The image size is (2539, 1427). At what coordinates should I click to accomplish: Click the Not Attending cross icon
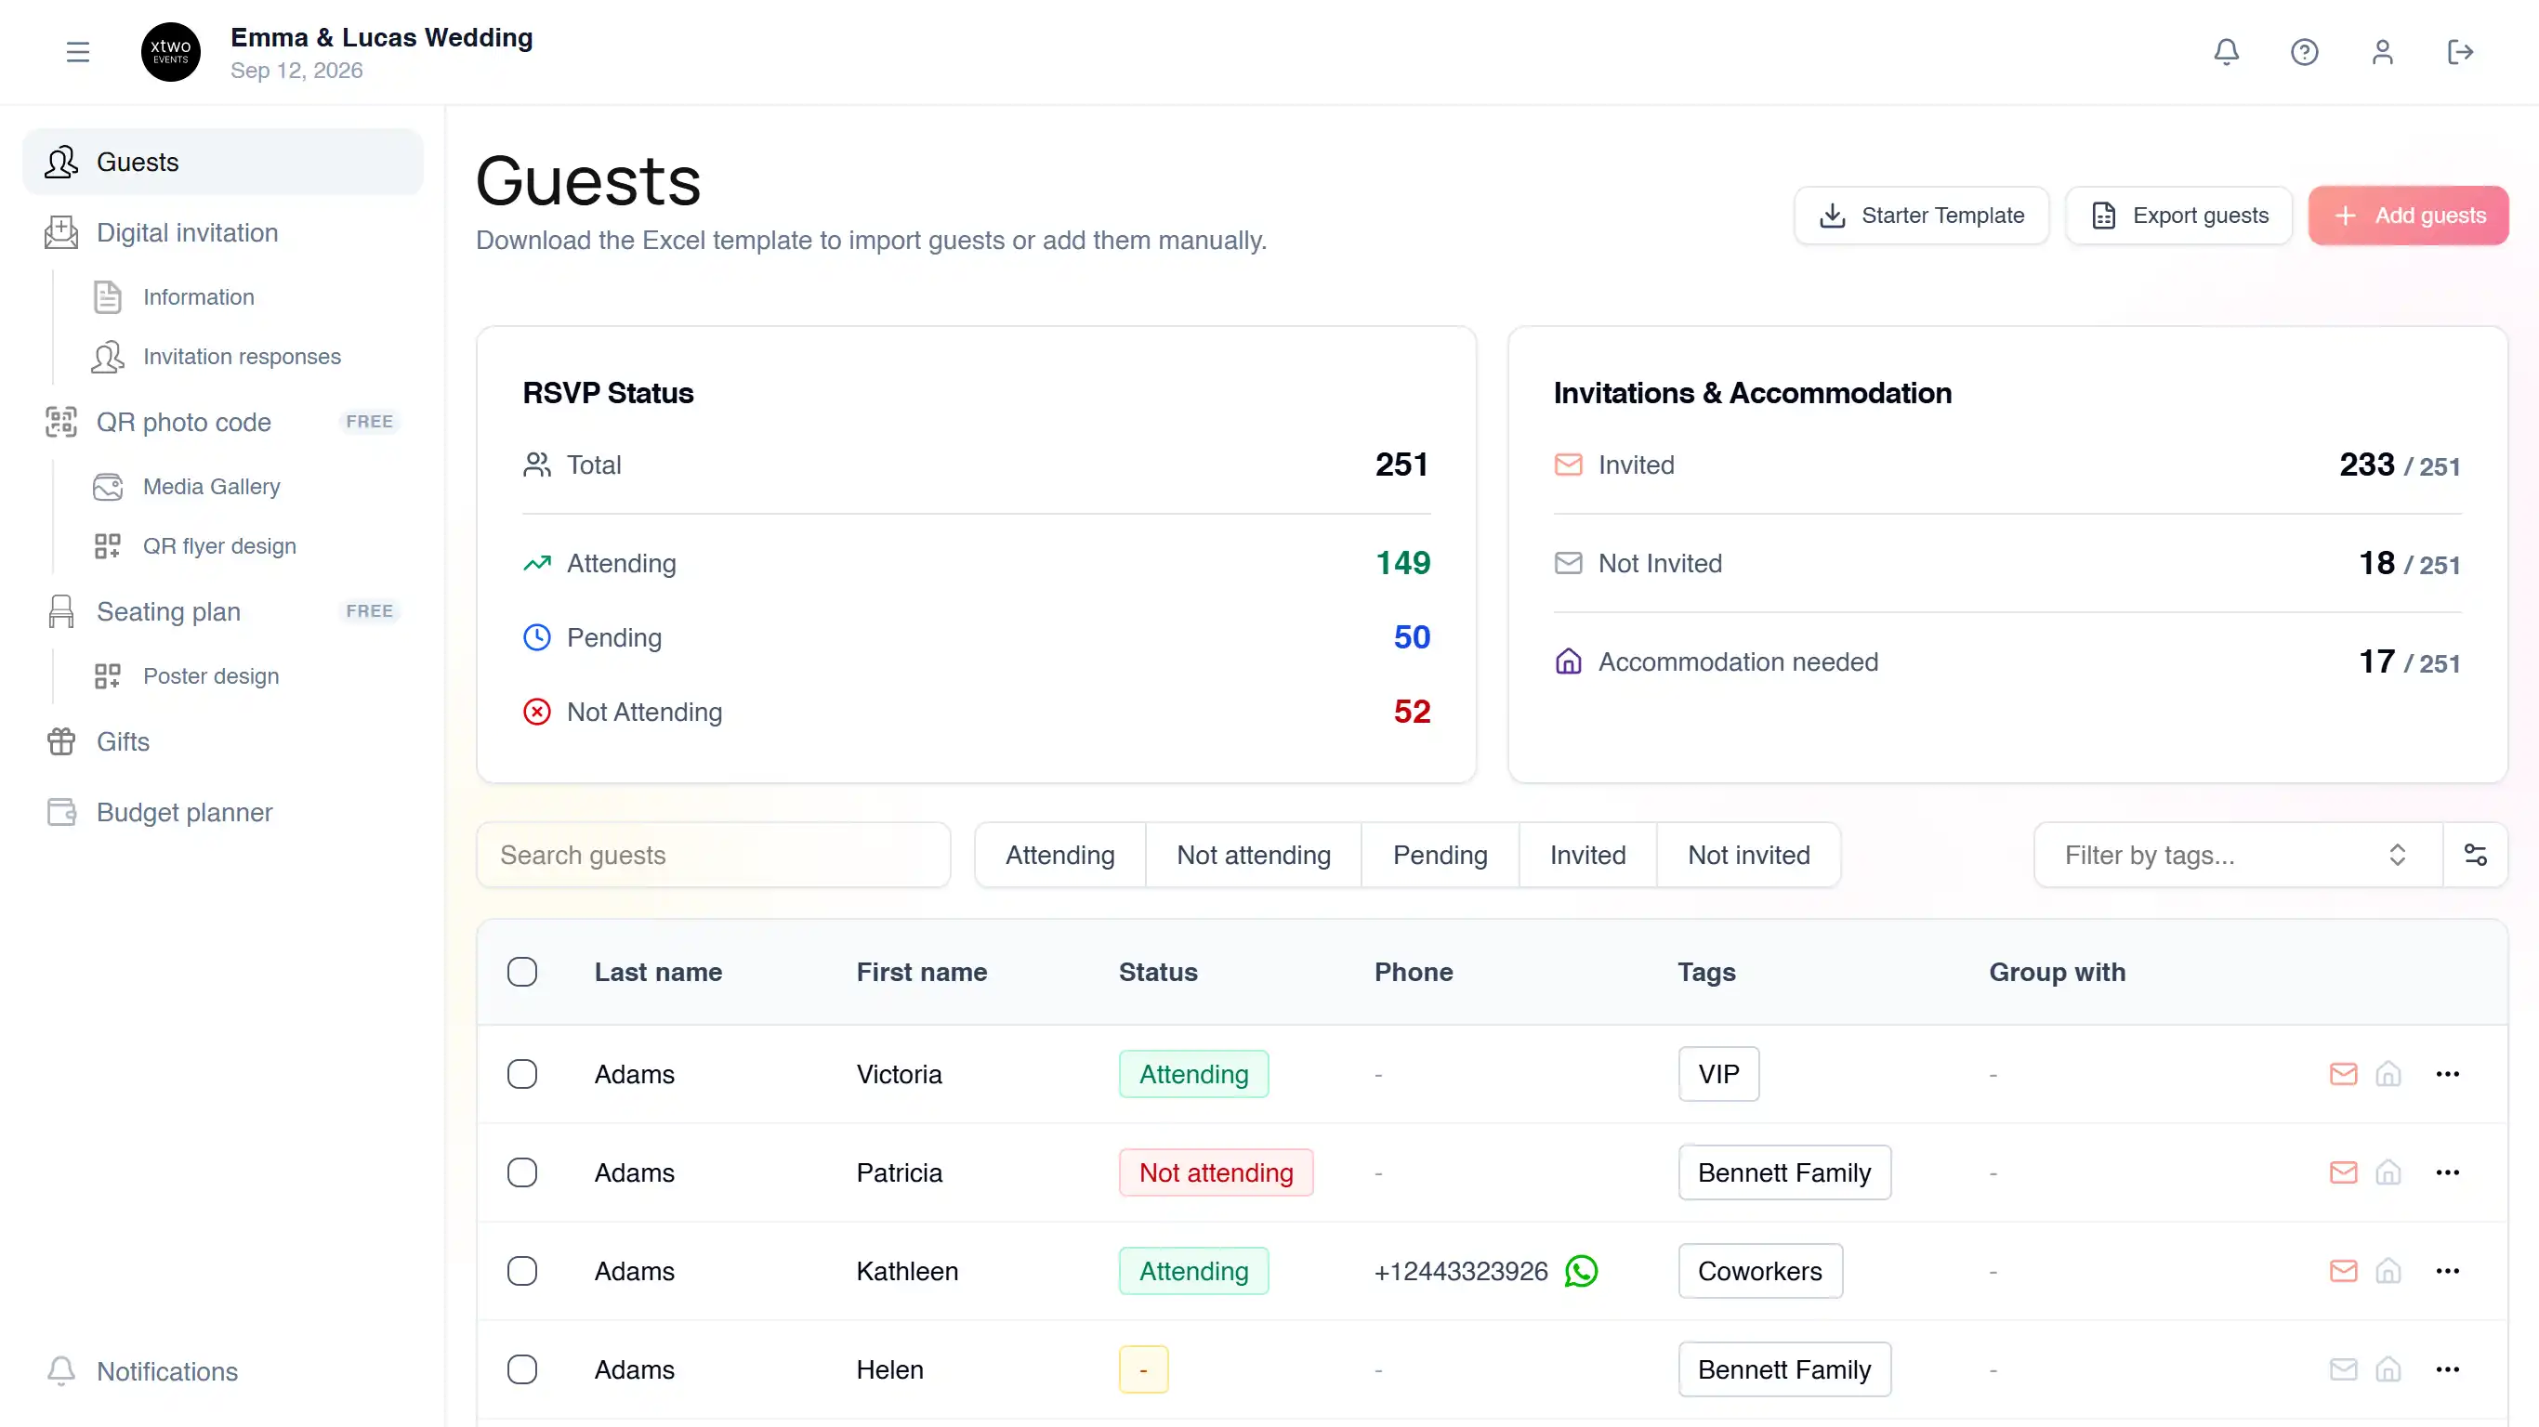tap(536, 712)
